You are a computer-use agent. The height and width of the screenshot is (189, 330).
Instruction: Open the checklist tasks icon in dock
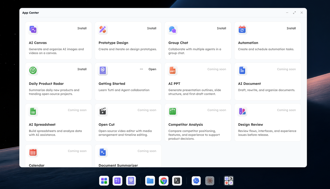(x=118, y=181)
